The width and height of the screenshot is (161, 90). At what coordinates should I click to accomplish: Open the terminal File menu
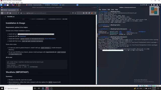(x=100, y=9)
